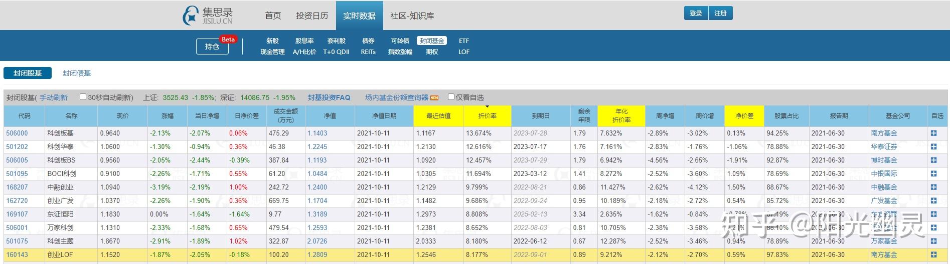
Task: Add fund 501095 to watchlist plus icon
Action: [933, 174]
